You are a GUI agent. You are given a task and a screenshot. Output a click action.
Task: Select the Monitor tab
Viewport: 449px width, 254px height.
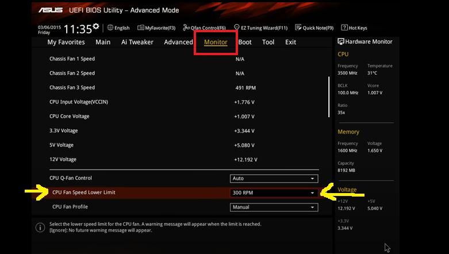coord(216,42)
